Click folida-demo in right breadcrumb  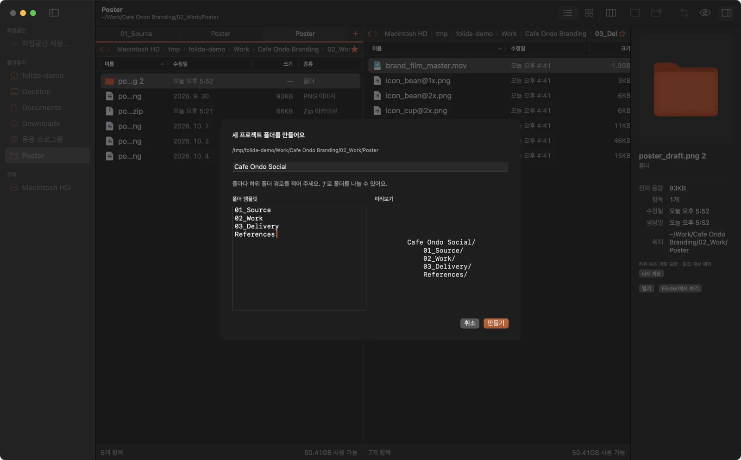coord(474,34)
